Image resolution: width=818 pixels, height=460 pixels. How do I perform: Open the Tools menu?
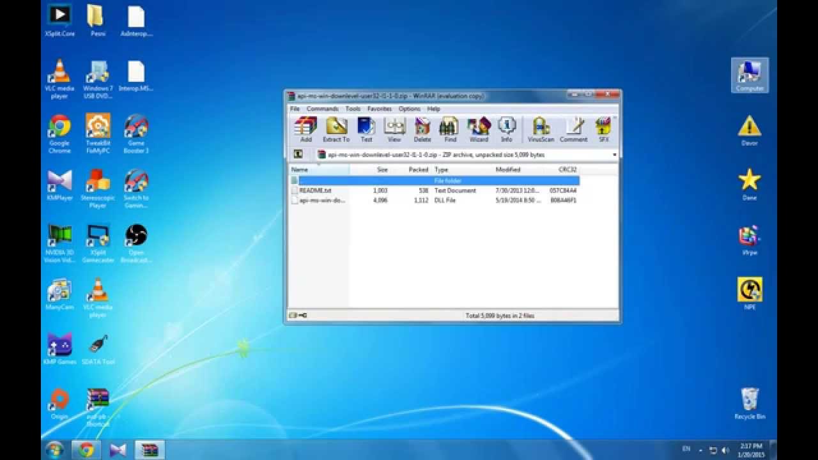pos(353,109)
